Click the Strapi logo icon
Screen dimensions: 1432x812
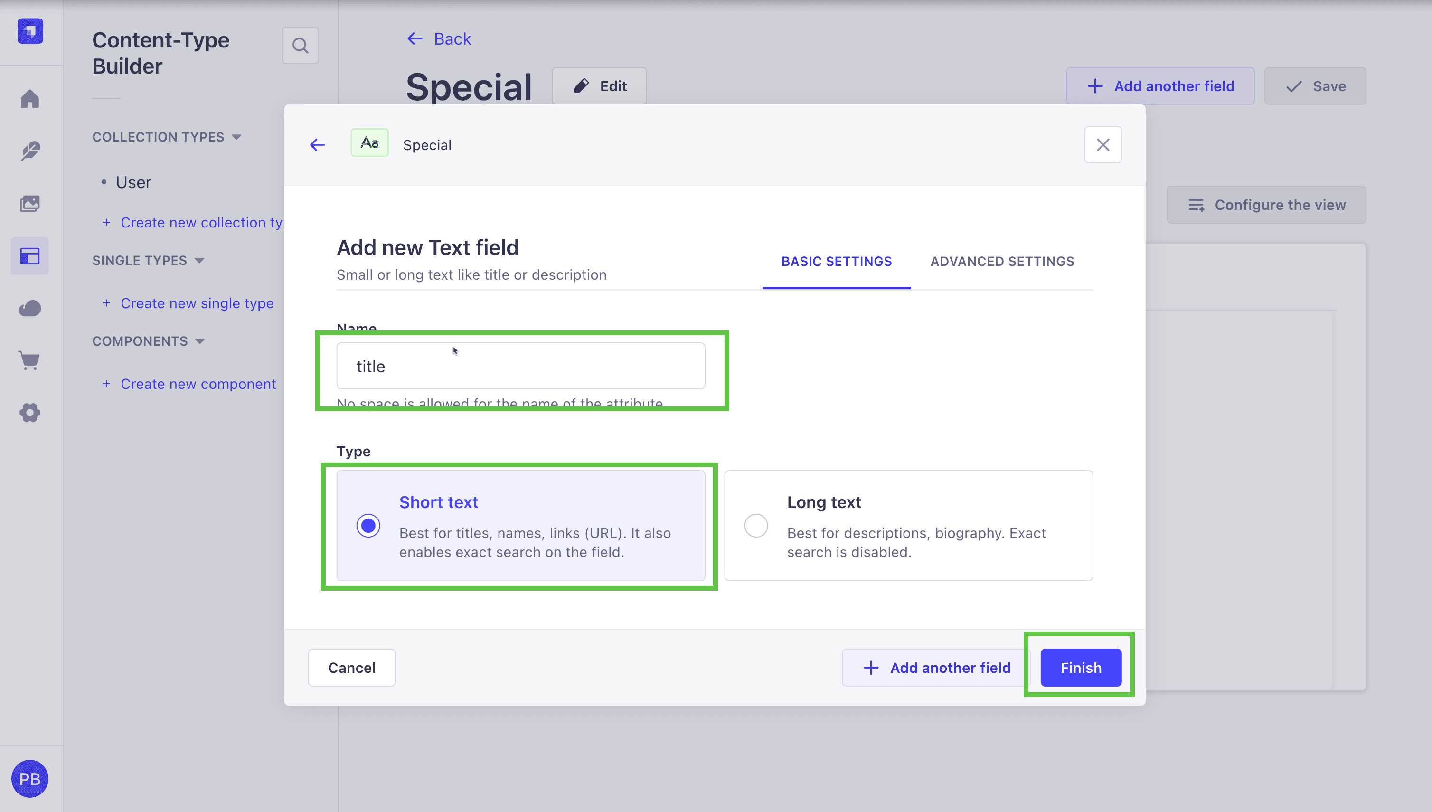point(30,31)
